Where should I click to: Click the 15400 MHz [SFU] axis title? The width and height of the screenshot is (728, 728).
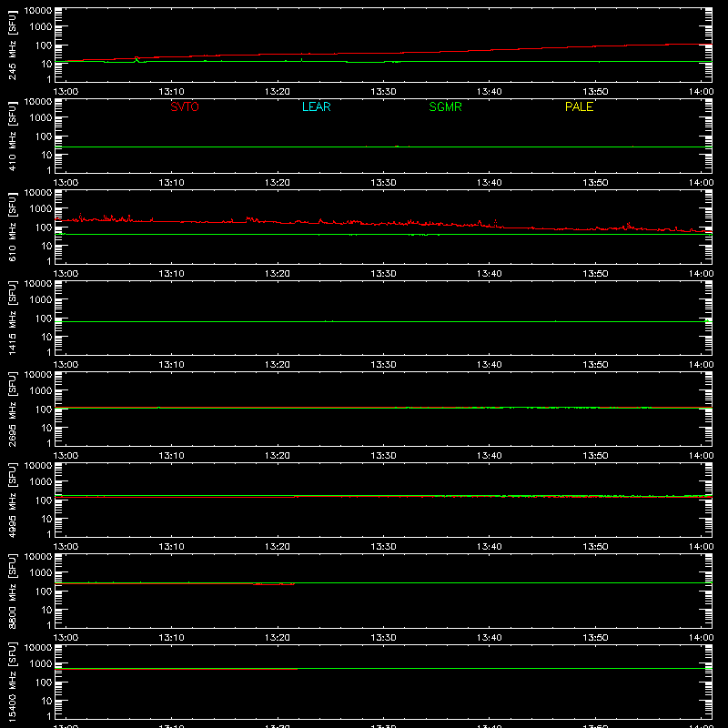click(13, 682)
